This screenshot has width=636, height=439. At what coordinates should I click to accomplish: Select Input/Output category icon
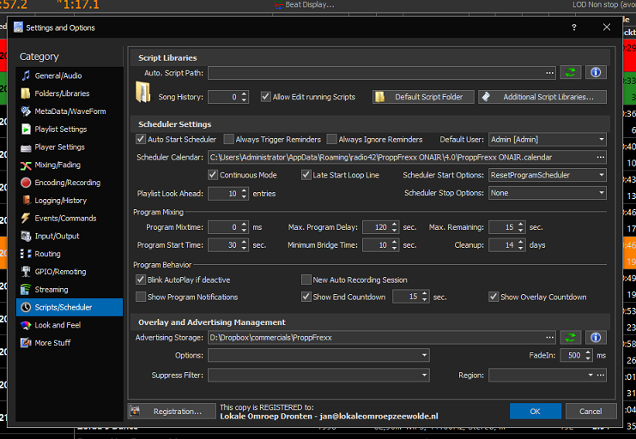pyautogui.click(x=26, y=236)
